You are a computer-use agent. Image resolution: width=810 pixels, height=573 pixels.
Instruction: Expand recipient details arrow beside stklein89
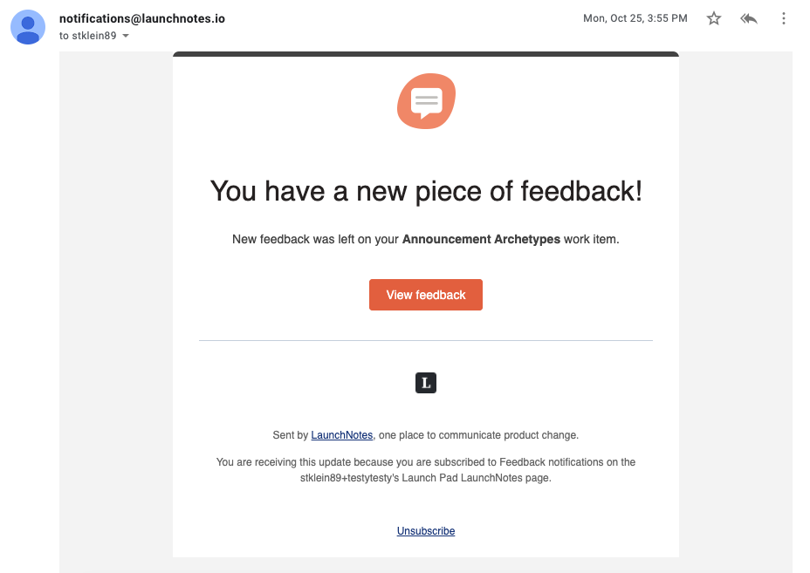(x=126, y=36)
